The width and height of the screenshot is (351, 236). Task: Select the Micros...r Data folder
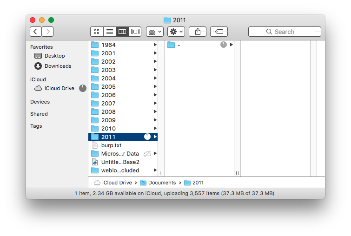coord(123,153)
